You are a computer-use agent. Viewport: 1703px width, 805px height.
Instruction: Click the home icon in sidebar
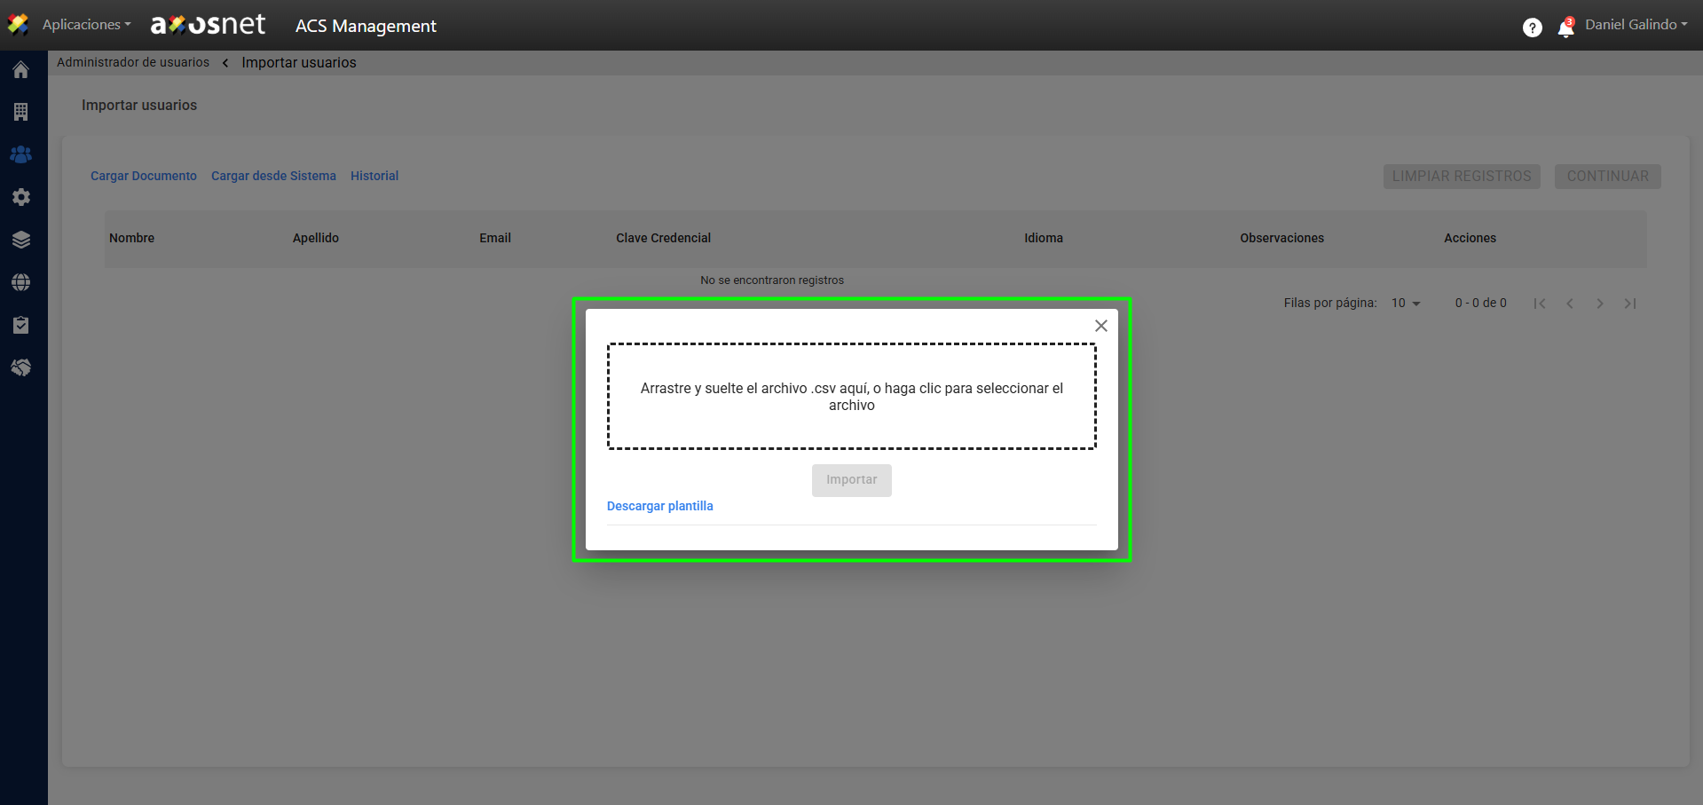pyautogui.click(x=21, y=70)
